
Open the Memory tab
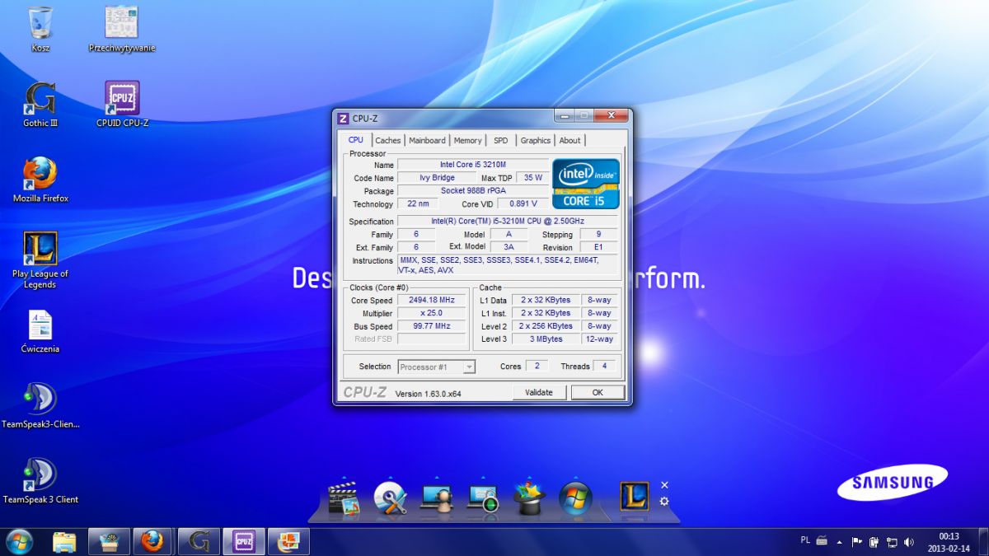tap(467, 141)
